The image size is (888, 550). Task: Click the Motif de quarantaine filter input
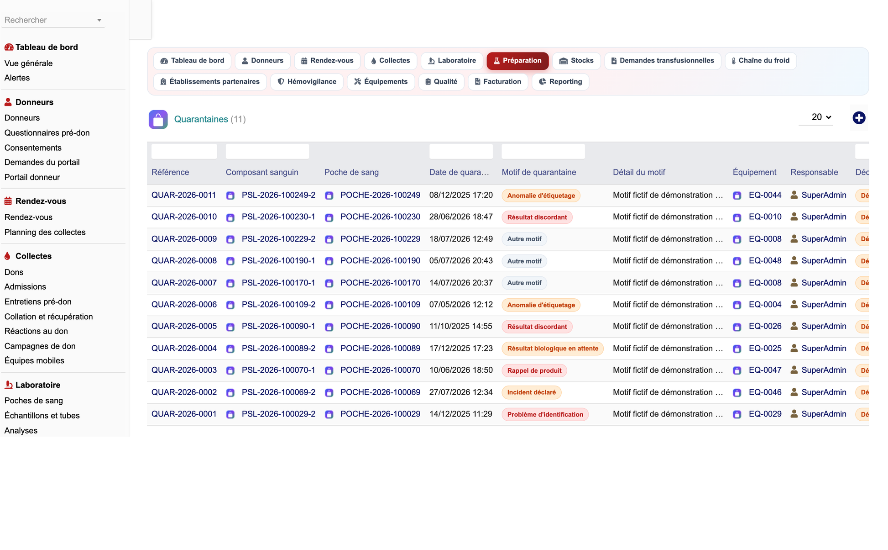coord(543,151)
